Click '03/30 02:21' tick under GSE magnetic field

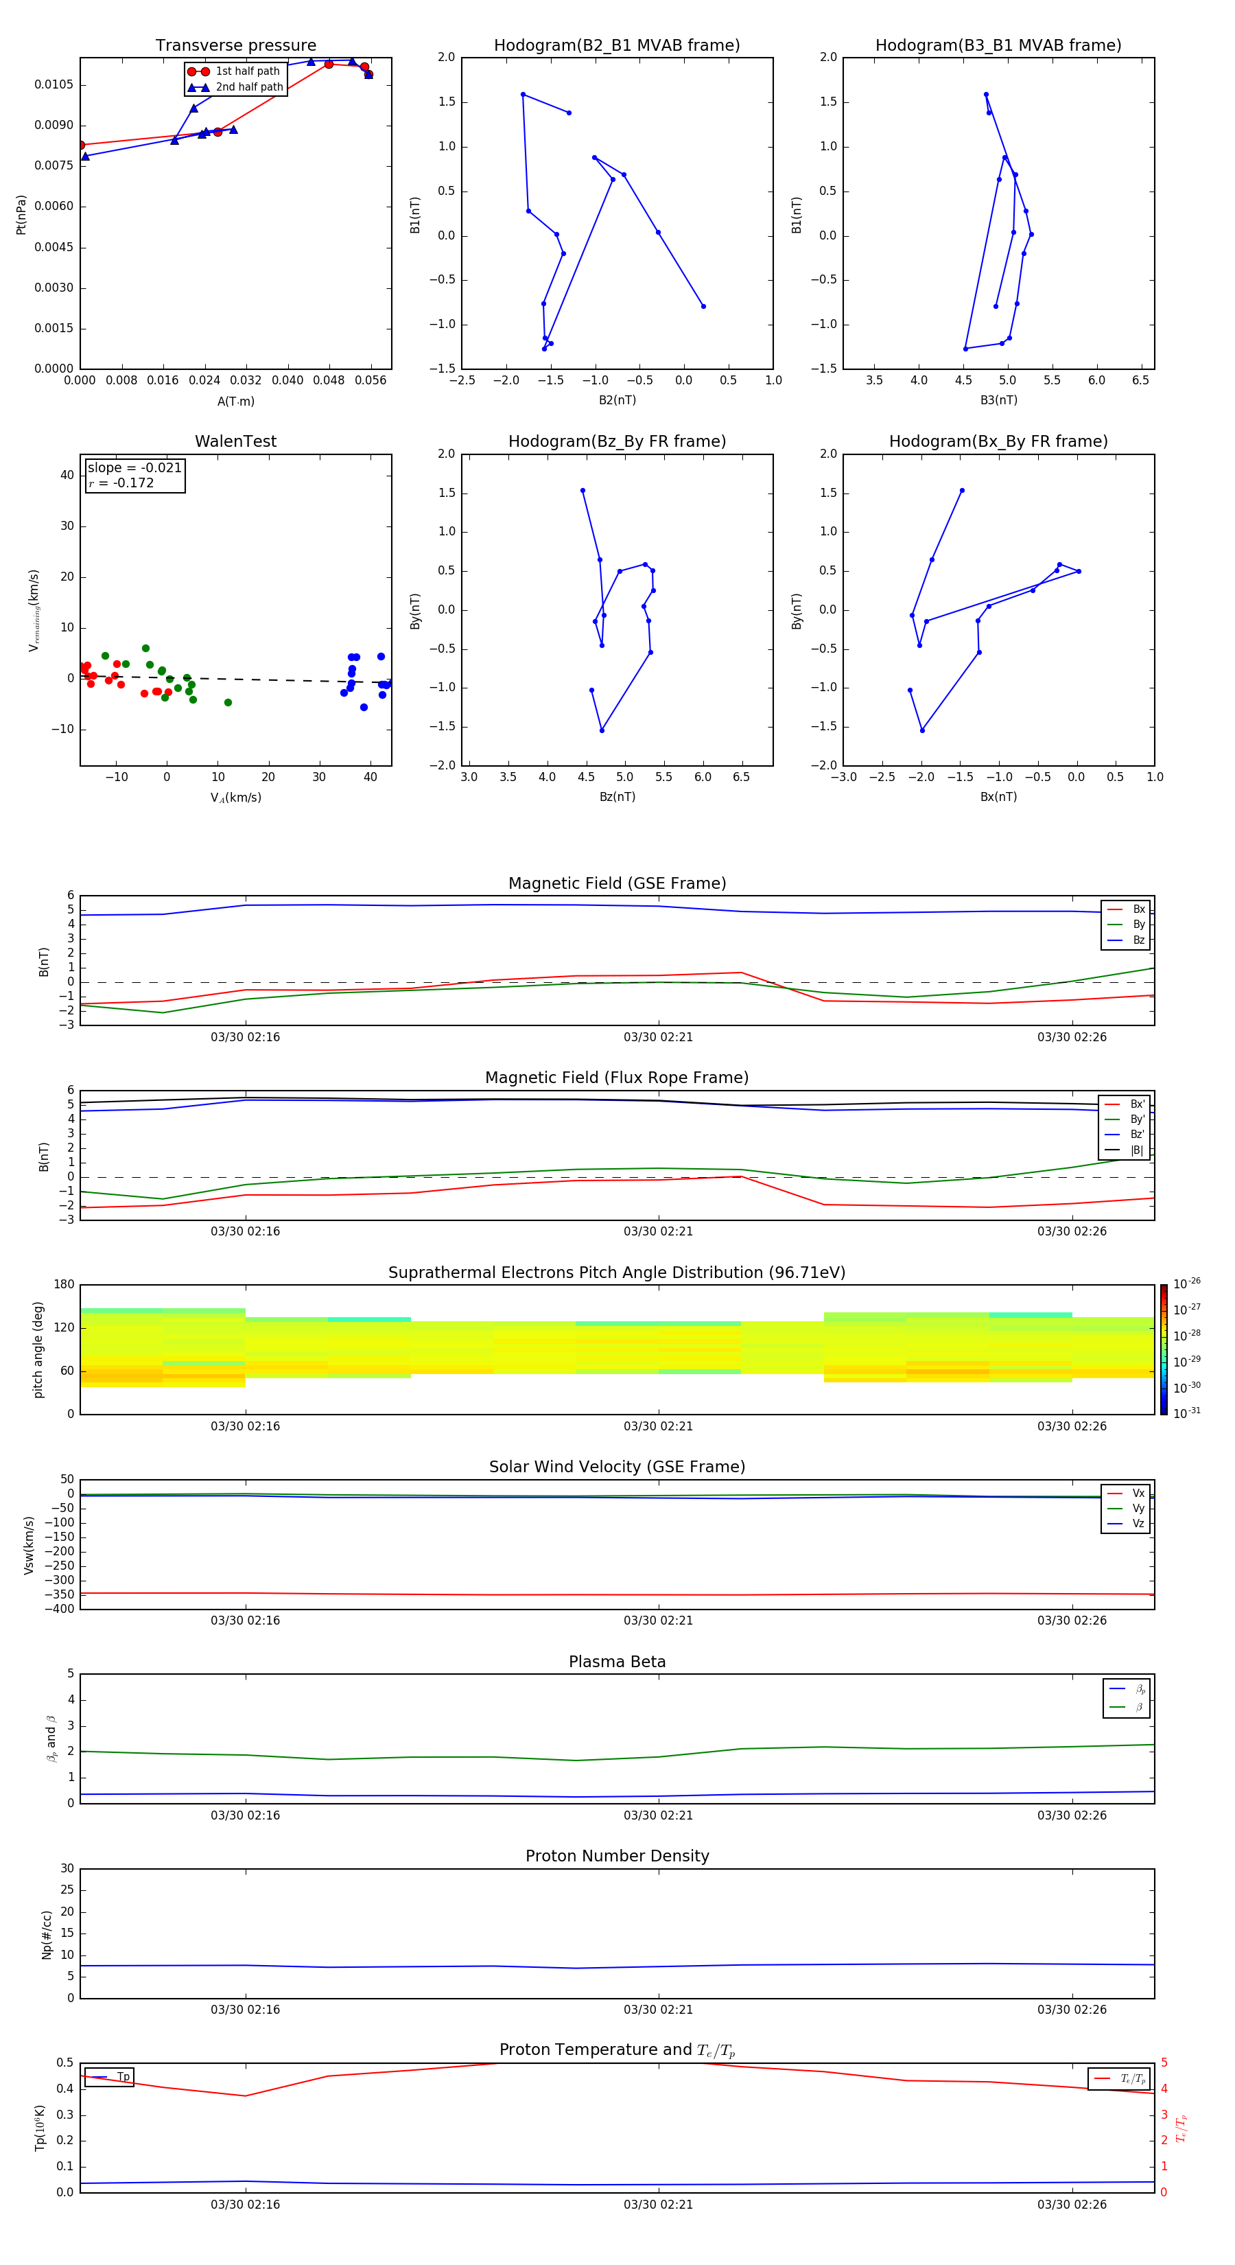[659, 1038]
